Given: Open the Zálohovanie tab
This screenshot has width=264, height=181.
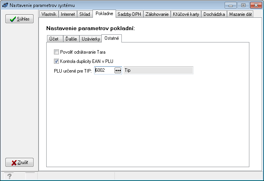Looking at the screenshot, I should 157,14.
